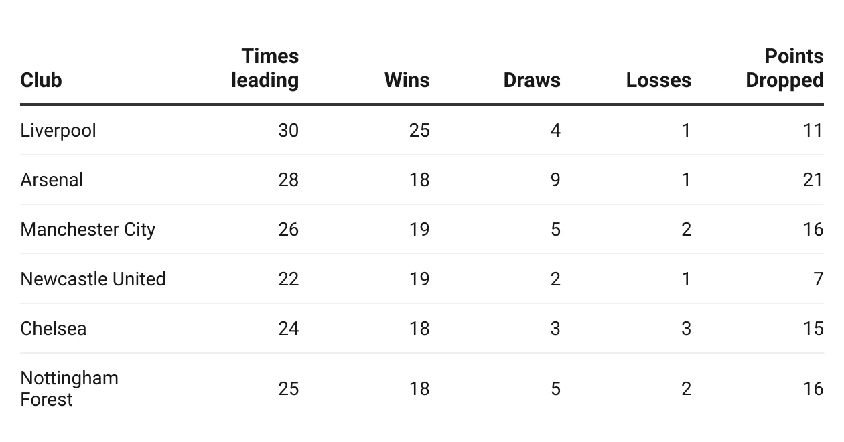The width and height of the screenshot is (844, 442).
Task: Select the Chelsea club name
Action: [54, 328]
